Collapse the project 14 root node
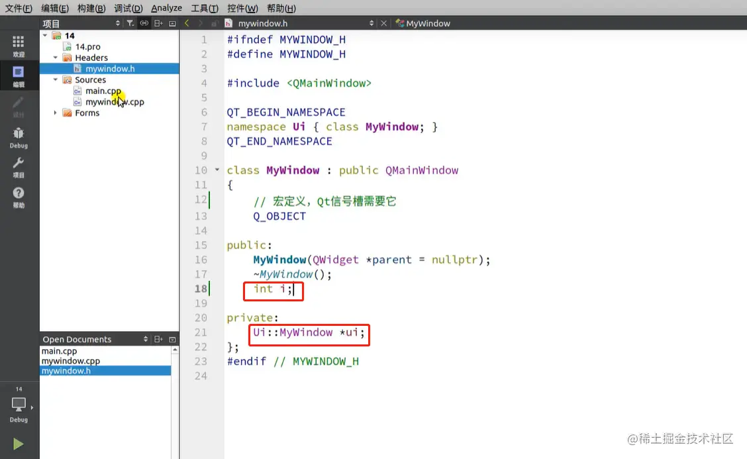Viewport: 747px width, 459px height. (45, 35)
